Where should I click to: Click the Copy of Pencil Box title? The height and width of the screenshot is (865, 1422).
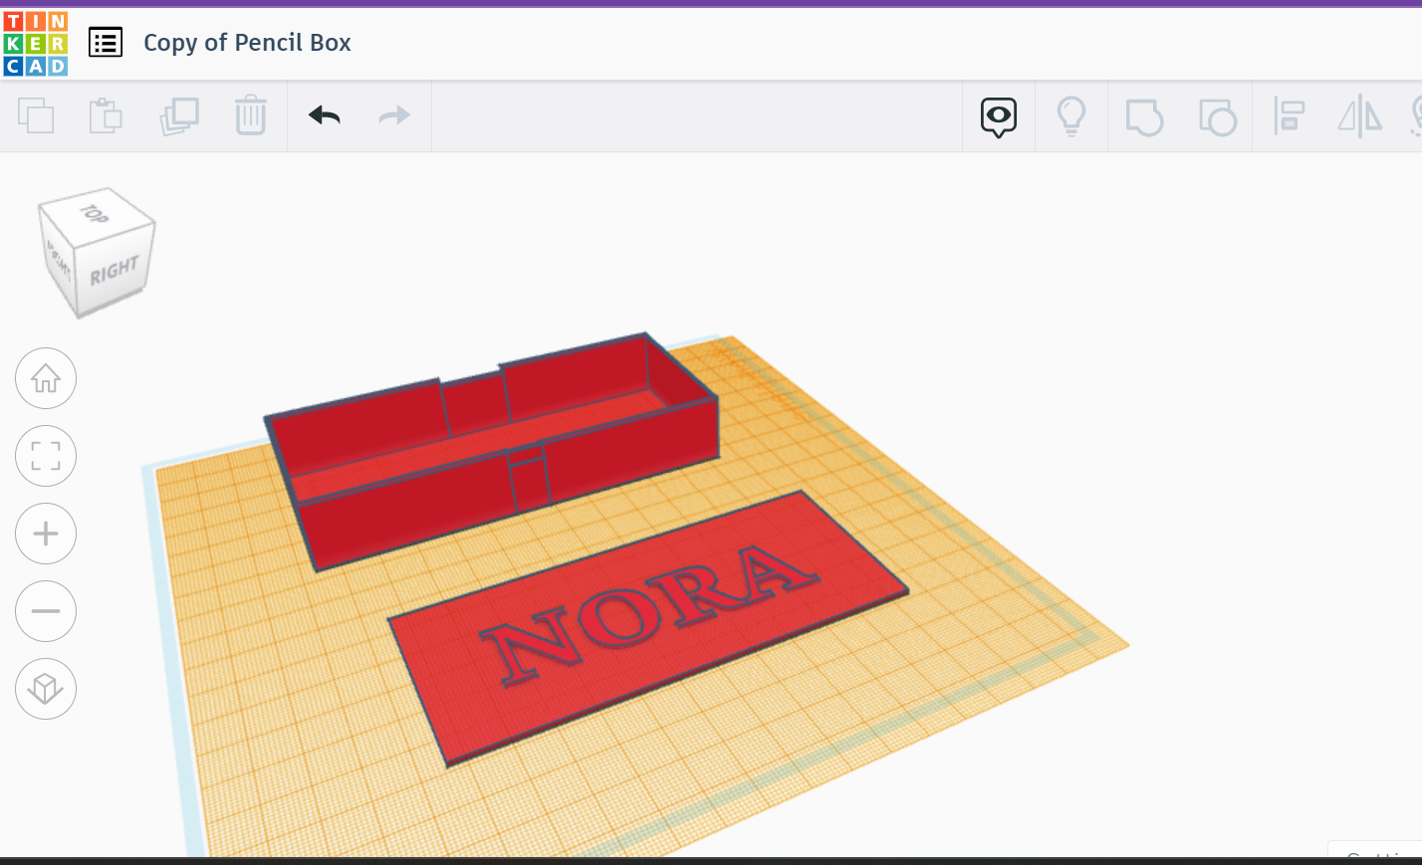247,42
